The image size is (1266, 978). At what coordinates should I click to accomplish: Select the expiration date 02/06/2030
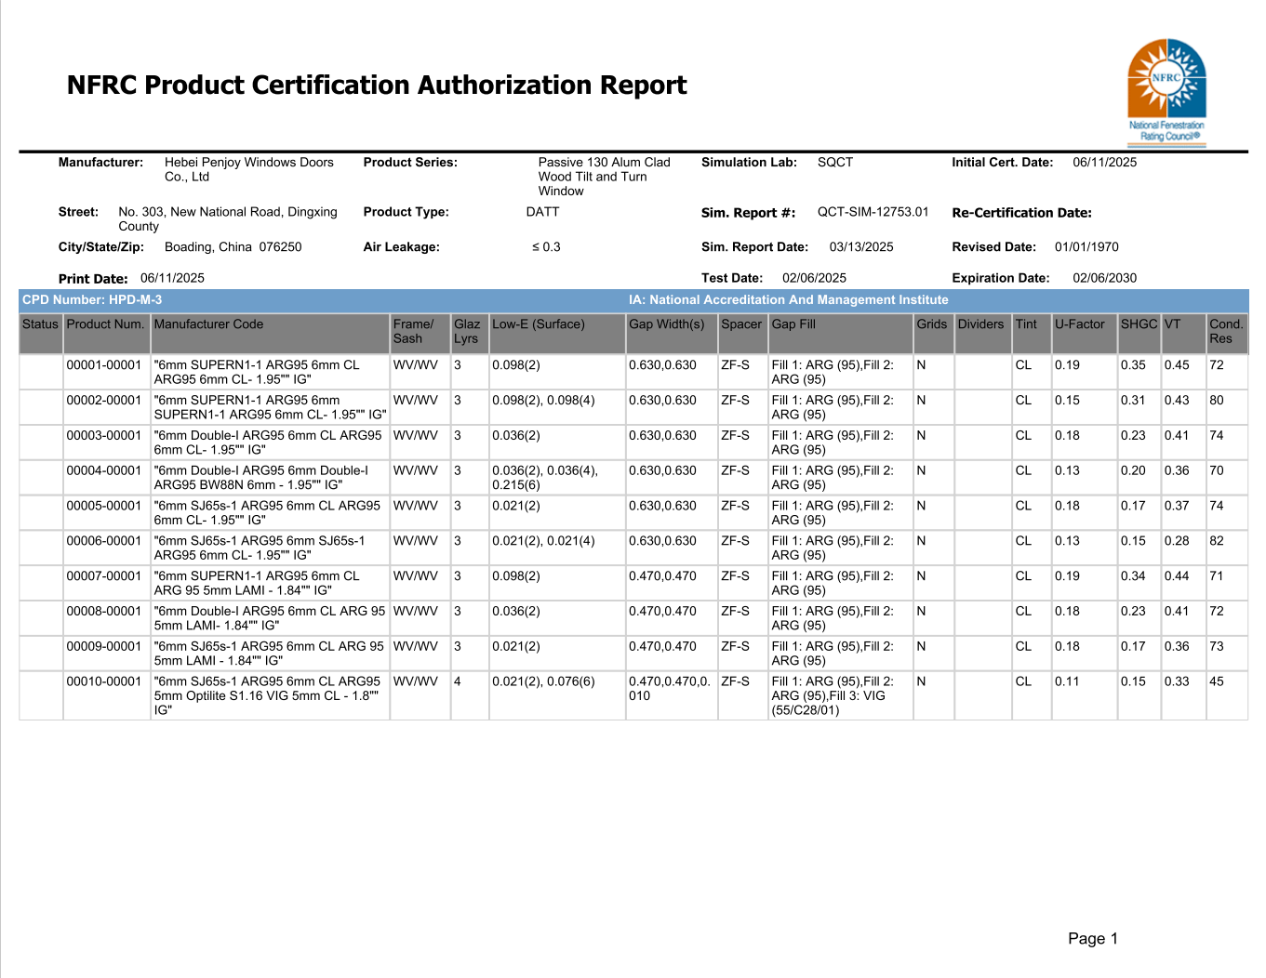(1104, 278)
